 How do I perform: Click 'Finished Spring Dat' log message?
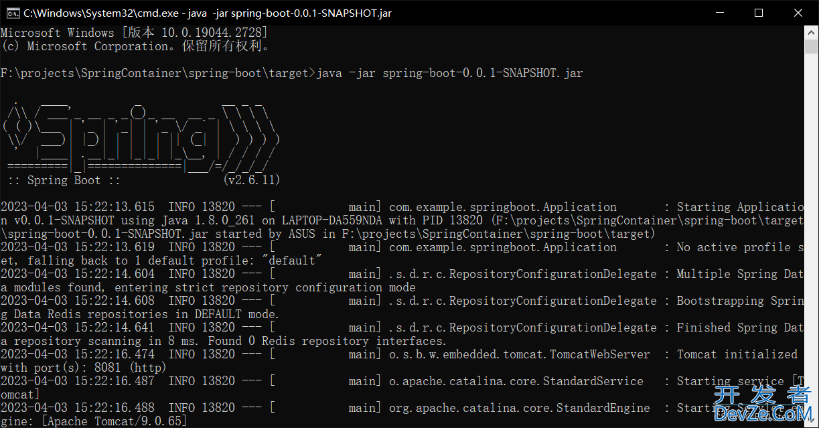coord(740,328)
